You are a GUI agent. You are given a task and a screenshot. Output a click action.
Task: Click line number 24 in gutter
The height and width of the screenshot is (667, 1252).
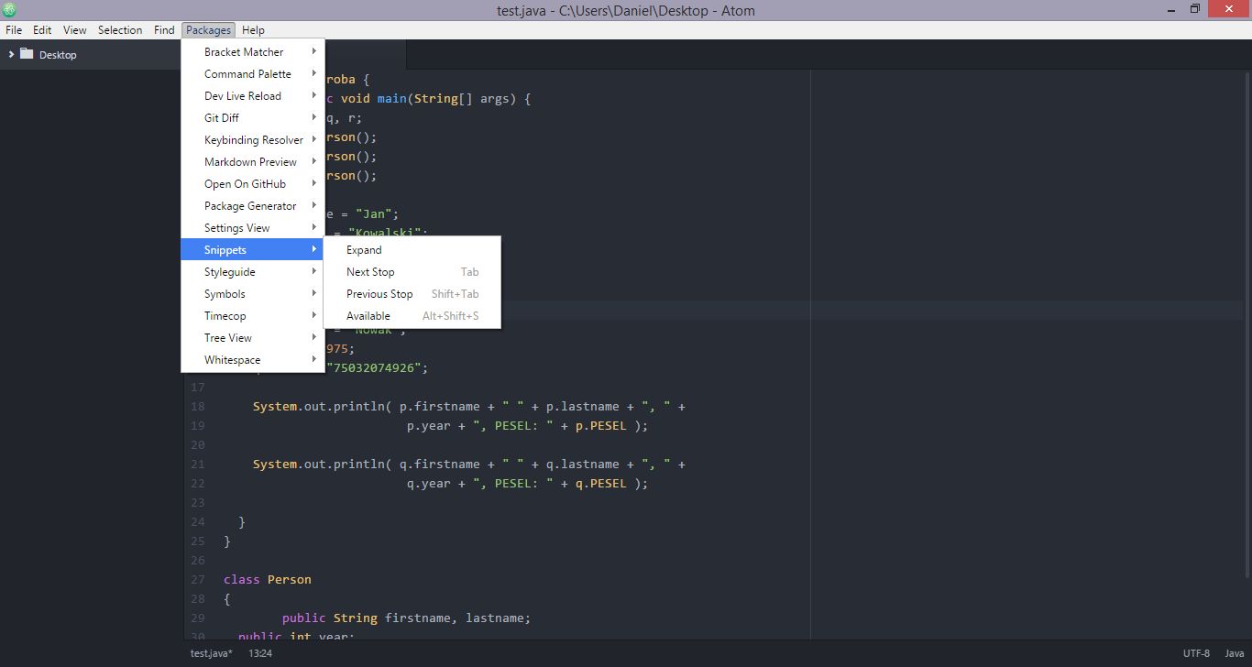point(199,521)
